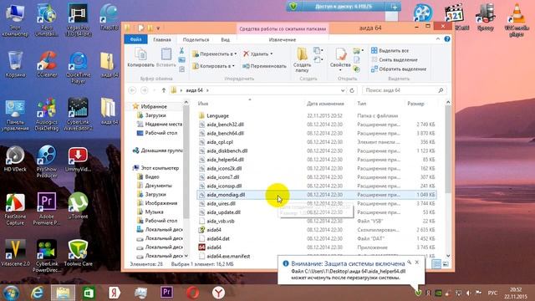Switch to the Extract ribbon tab
This screenshot has width=535, height=301.
coord(283,39)
